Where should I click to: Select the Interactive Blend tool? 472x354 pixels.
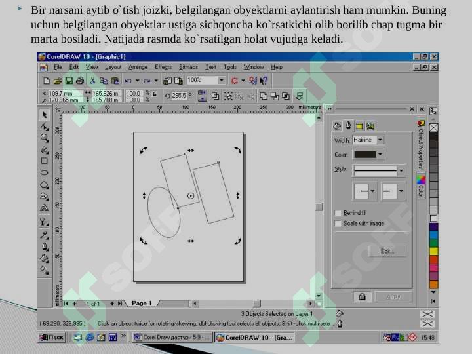(x=45, y=222)
